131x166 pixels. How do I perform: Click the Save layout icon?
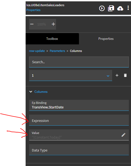click(111, 8)
